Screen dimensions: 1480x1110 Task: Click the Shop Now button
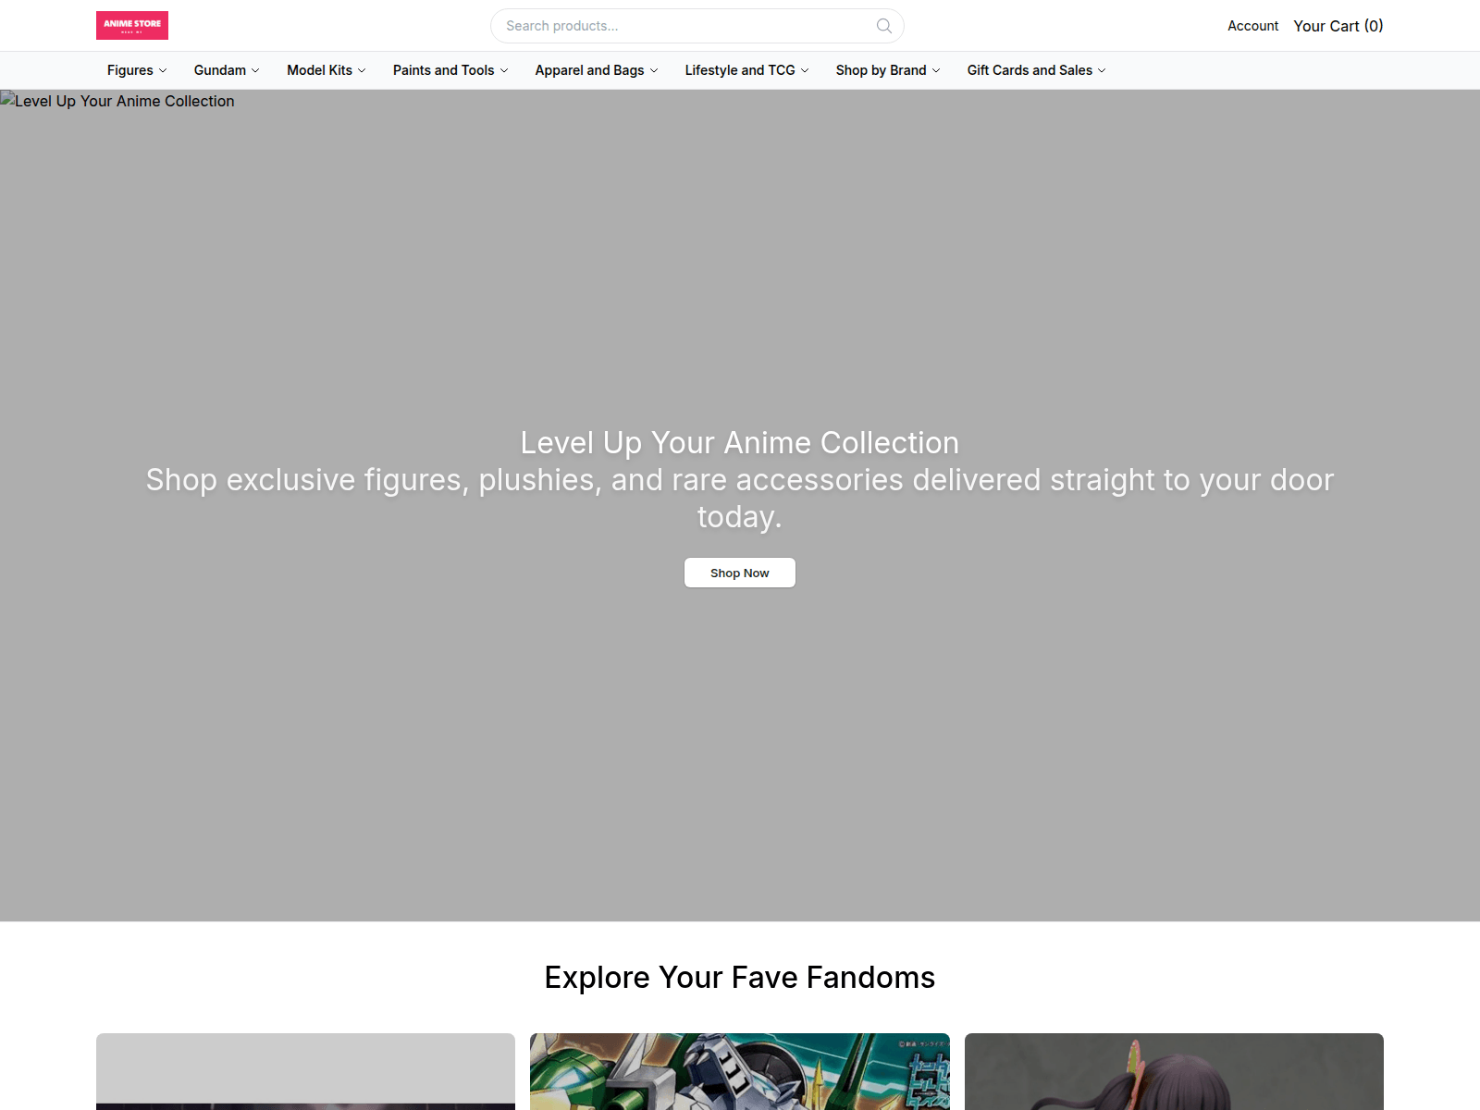pyautogui.click(x=740, y=573)
